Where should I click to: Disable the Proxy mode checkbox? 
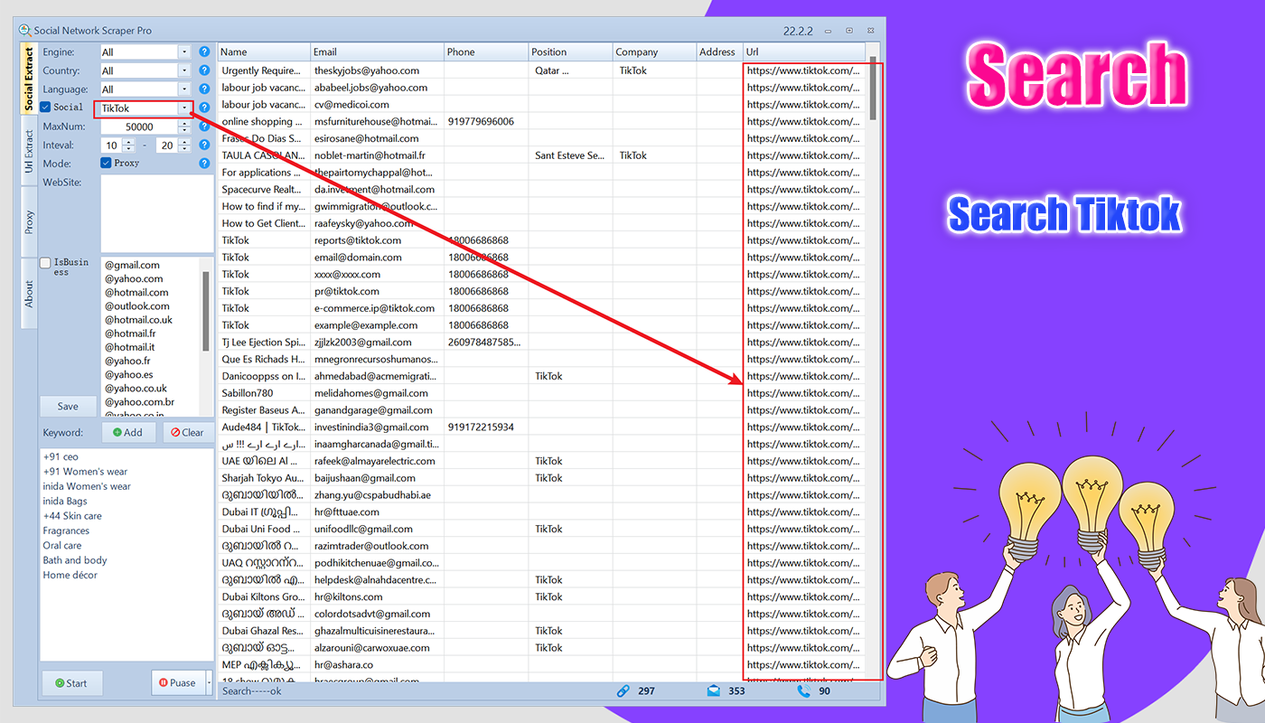coord(106,163)
